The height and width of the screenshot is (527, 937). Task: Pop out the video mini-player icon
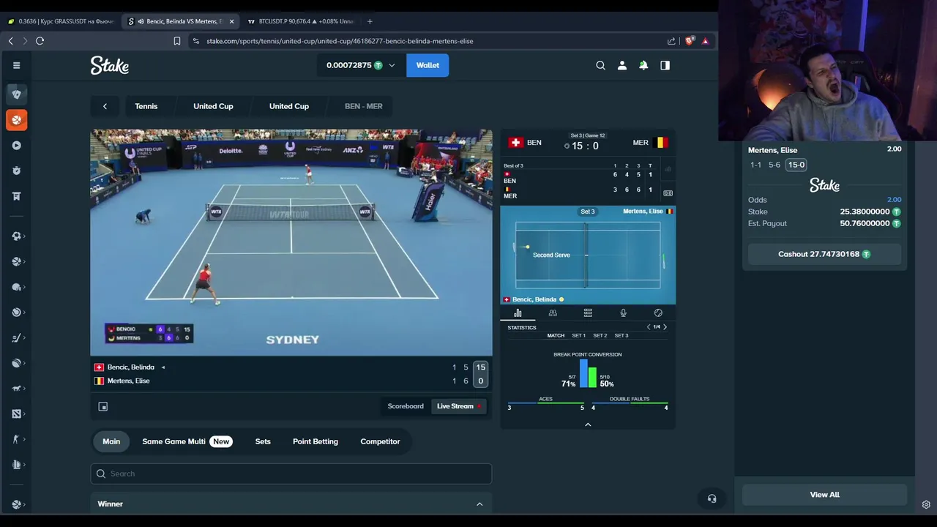[x=103, y=406]
